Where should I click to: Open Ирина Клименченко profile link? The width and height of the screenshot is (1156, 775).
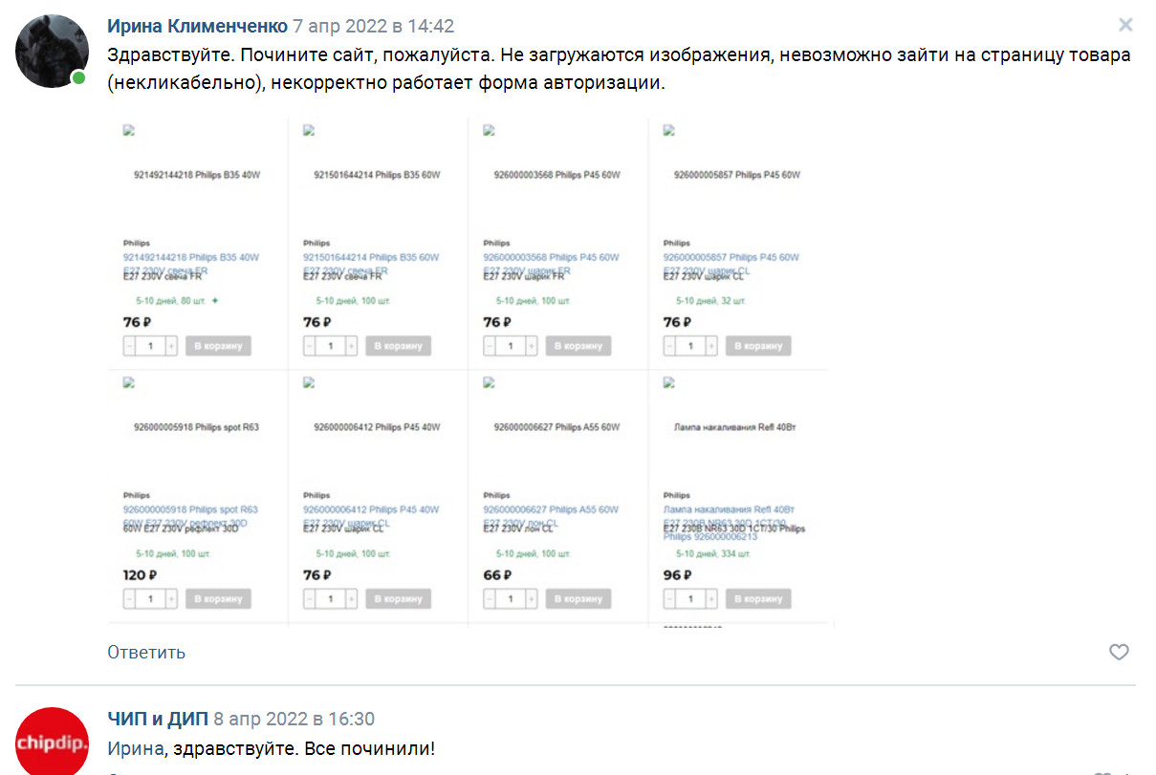[197, 26]
